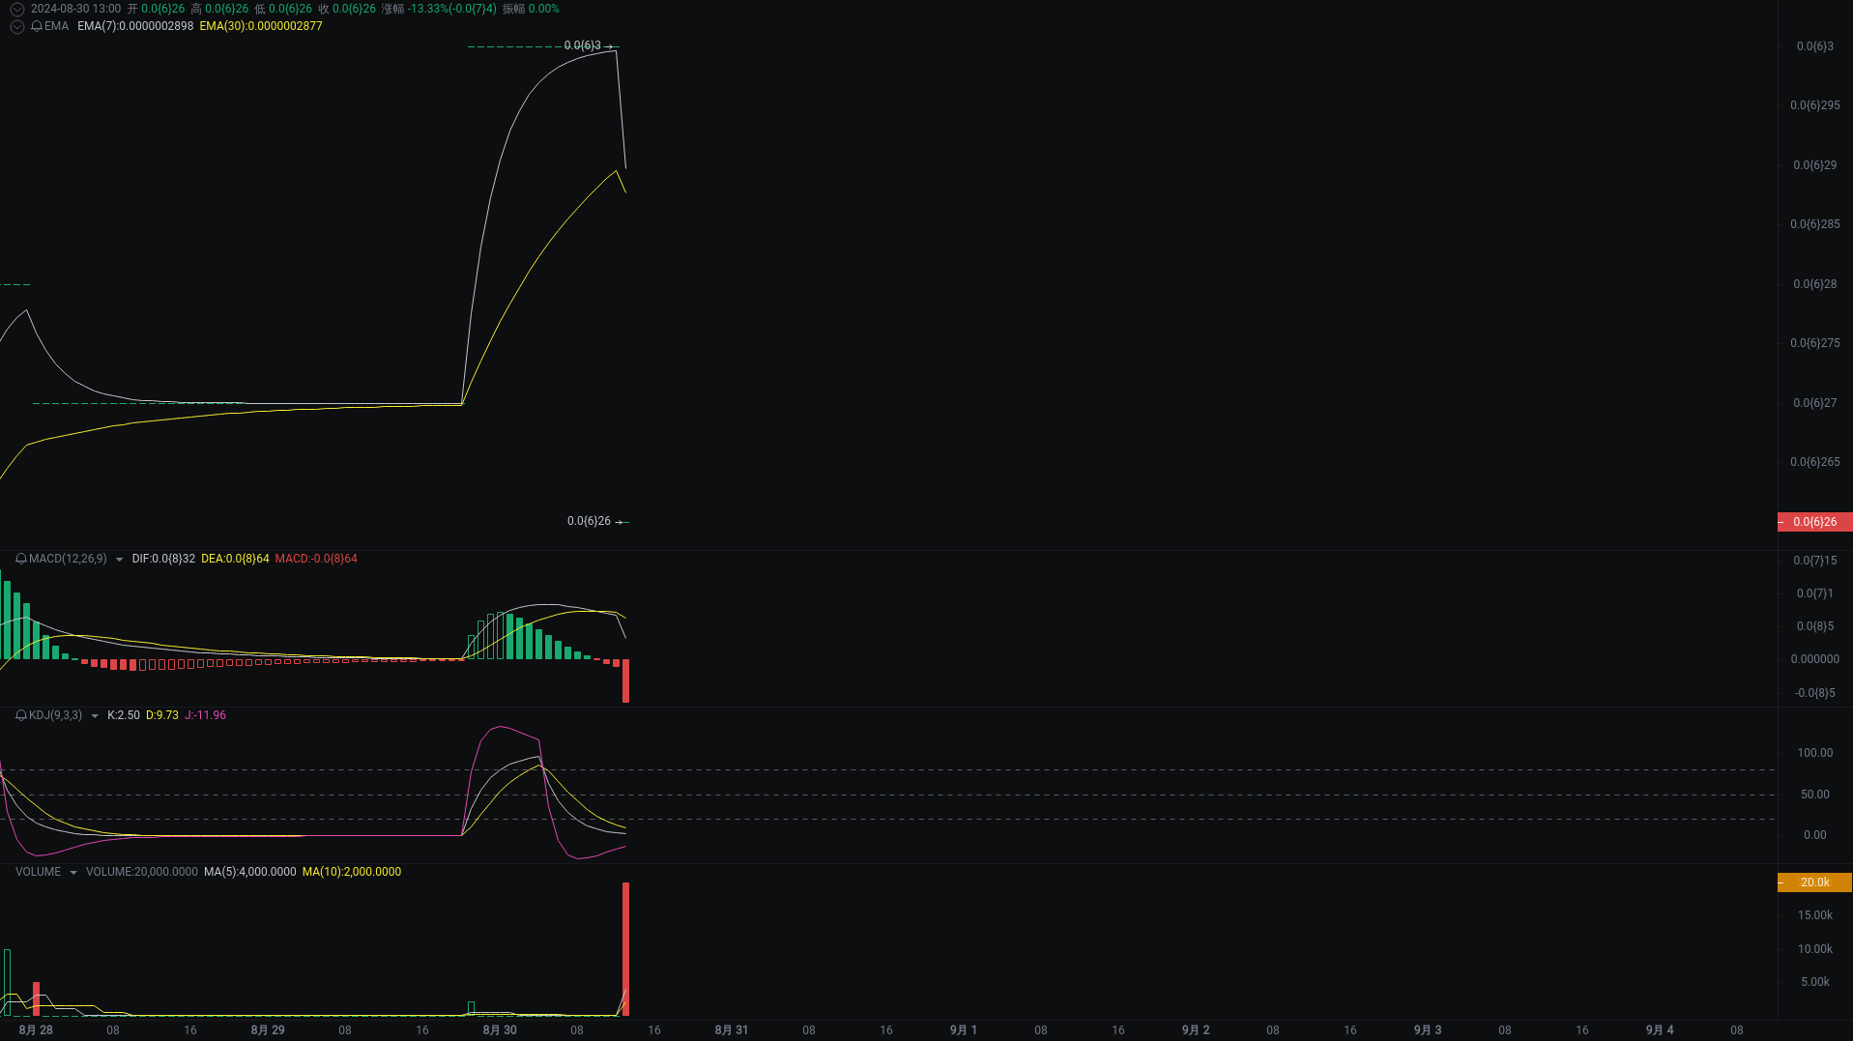Click the alarm bell icon next to EMA
This screenshot has height=1041, width=1853.
pyautogui.click(x=39, y=26)
